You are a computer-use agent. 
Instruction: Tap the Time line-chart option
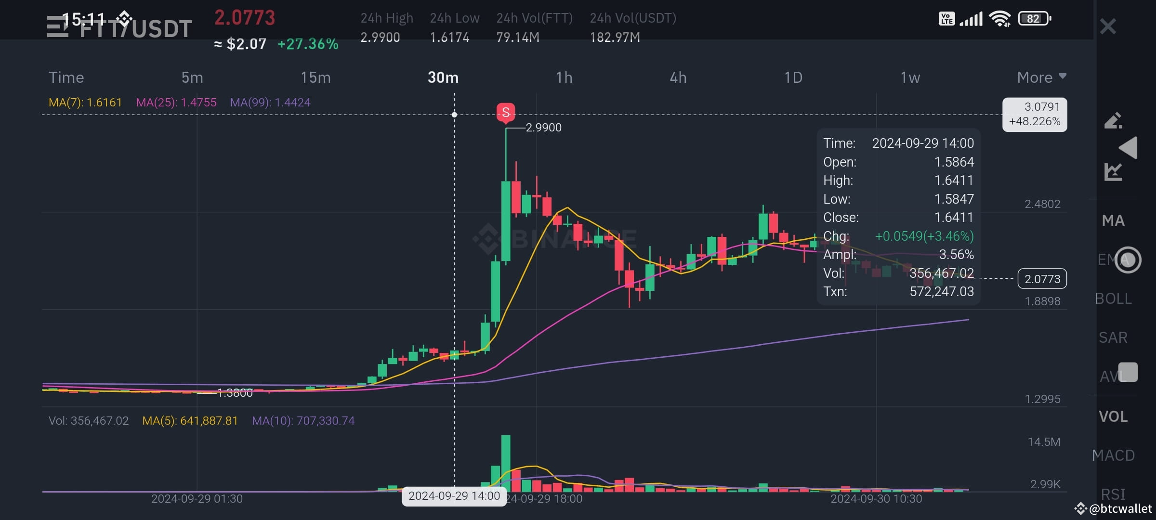click(66, 78)
